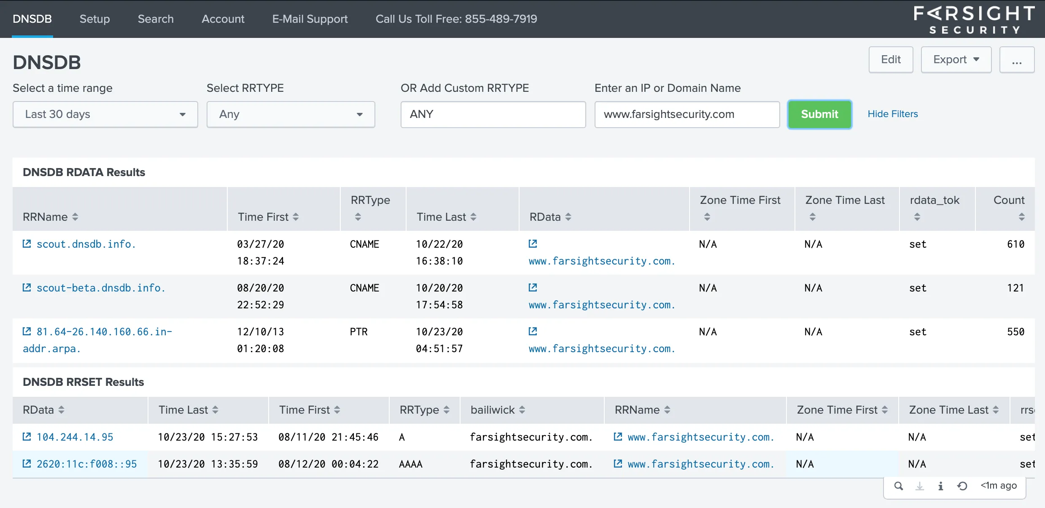Select the DNSDB RRSET Results heading

tap(83, 382)
